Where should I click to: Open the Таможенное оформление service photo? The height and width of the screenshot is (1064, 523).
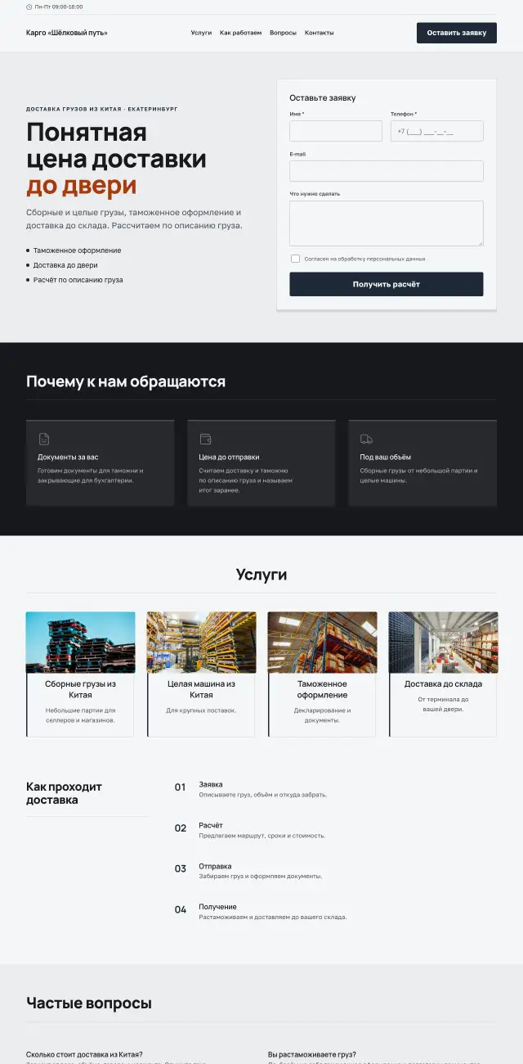[x=322, y=642]
